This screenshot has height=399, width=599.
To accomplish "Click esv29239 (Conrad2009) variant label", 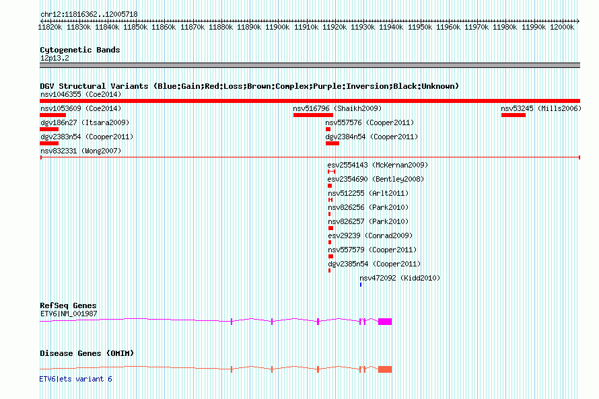I will [370, 235].
